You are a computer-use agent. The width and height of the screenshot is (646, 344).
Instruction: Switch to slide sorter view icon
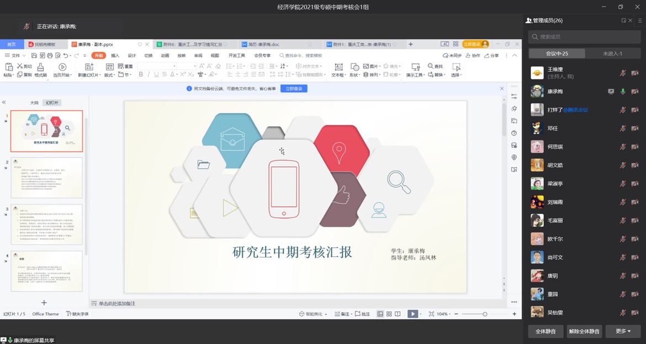(x=389, y=314)
